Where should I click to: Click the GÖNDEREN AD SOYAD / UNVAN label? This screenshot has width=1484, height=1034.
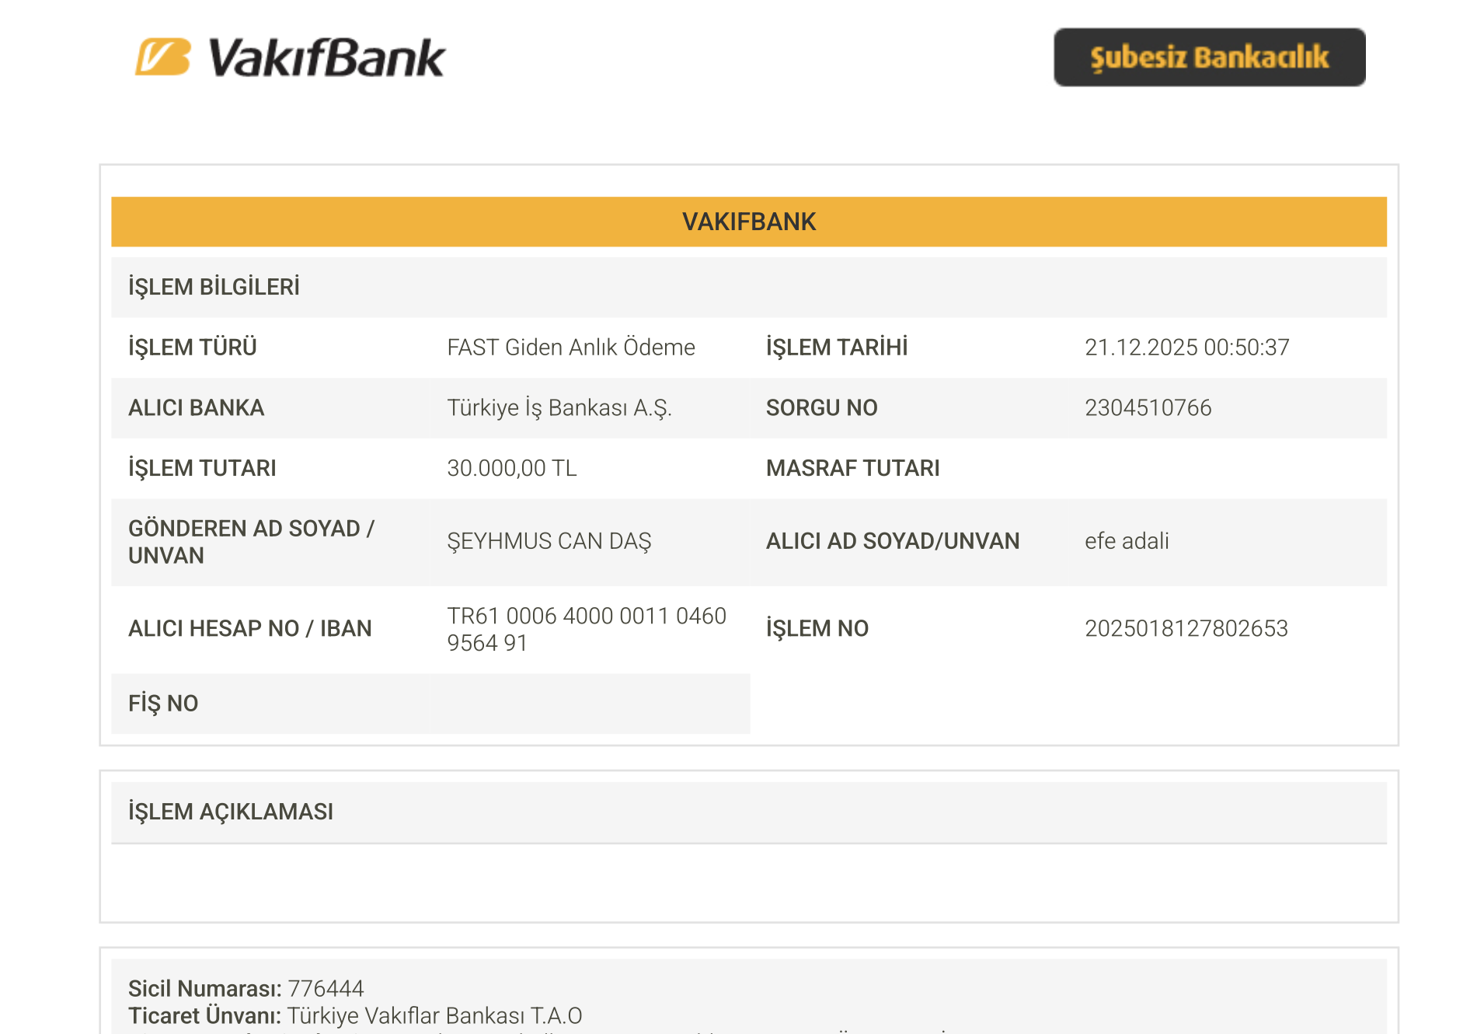(252, 542)
